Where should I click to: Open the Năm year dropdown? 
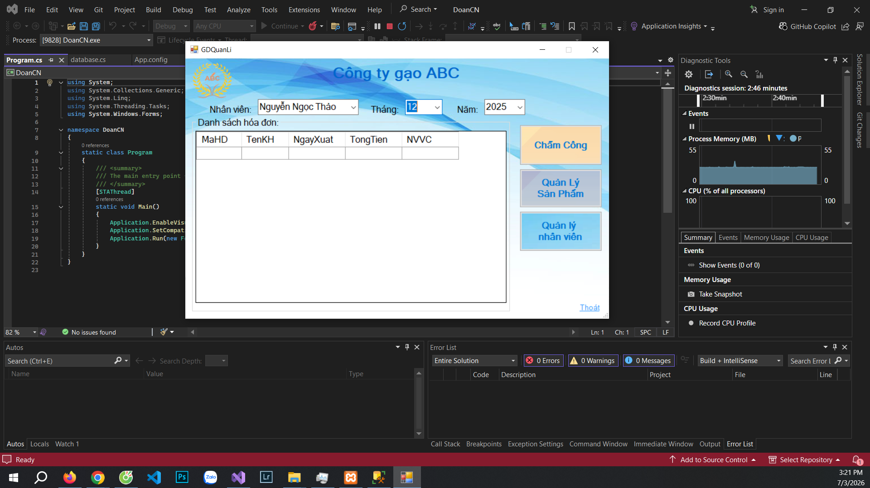pyautogui.click(x=520, y=107)
